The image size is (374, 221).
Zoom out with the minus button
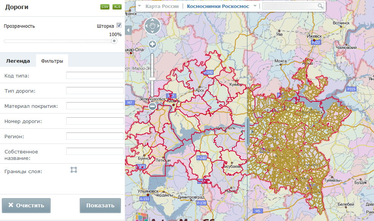[x=152, y=106]
